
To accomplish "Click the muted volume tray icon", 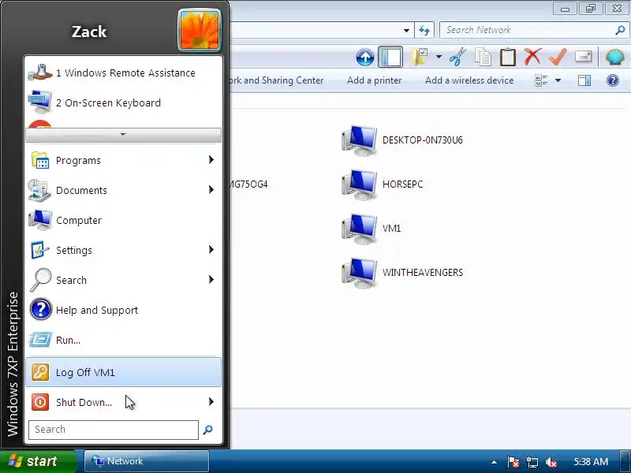I will [551, 462].
